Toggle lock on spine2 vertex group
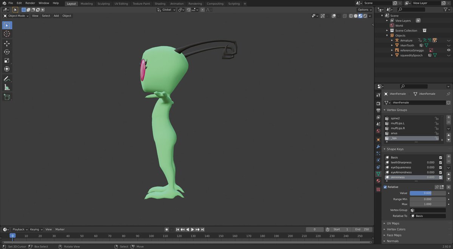Viewport: 453px width, 249px height. coord(436,118)
